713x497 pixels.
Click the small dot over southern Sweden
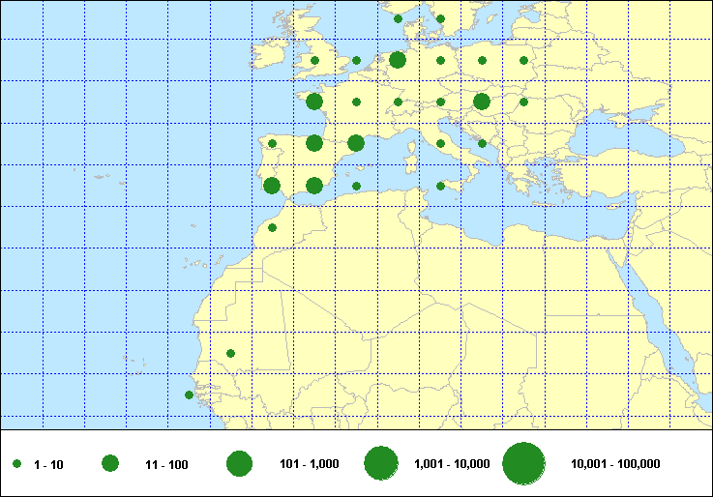click(440, 18)
